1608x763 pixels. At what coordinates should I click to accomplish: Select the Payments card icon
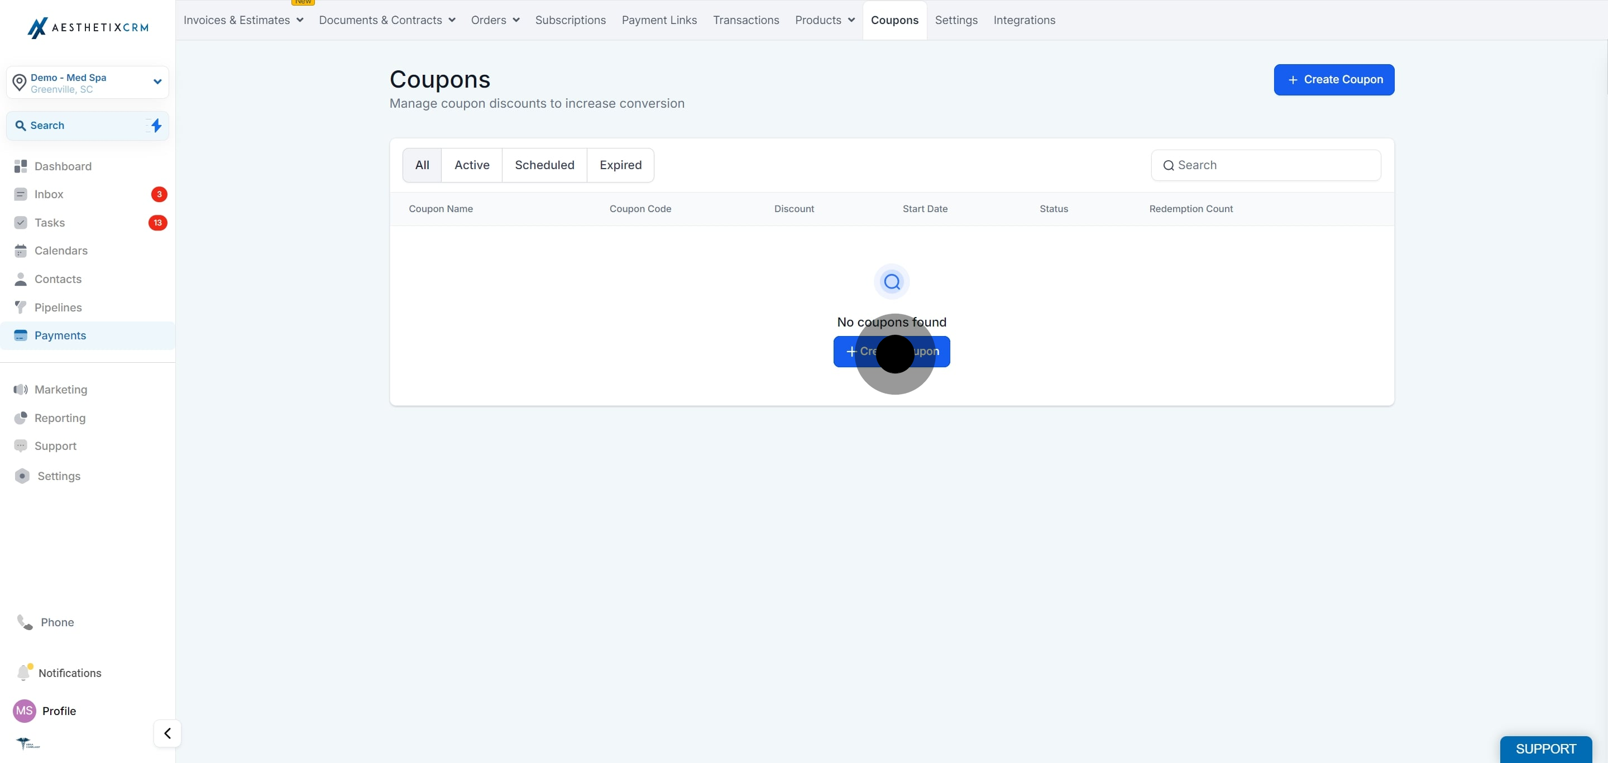21,335
